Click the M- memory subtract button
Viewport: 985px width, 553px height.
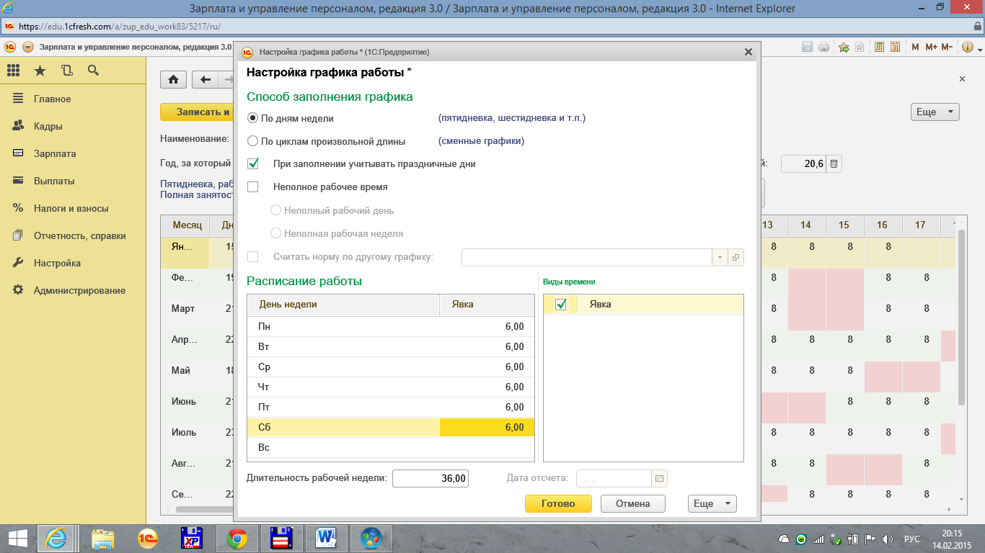(947, 47)
